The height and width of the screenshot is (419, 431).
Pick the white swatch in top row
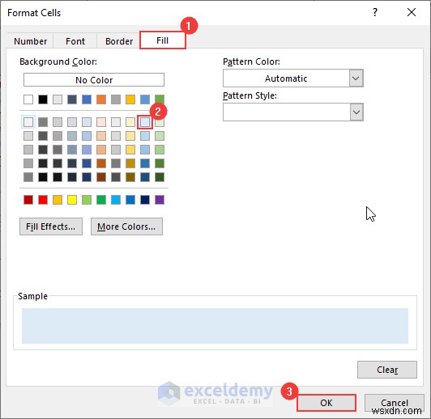[x=28, y=99]
